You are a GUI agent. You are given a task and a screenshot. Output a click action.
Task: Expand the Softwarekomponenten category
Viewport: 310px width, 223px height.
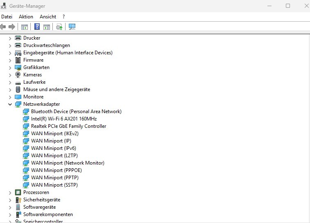coord(10,214)
